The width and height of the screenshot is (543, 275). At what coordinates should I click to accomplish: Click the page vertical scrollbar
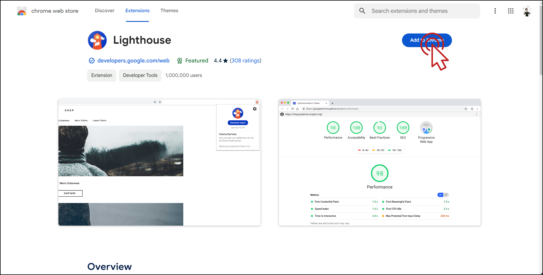[x=541, y=40]
